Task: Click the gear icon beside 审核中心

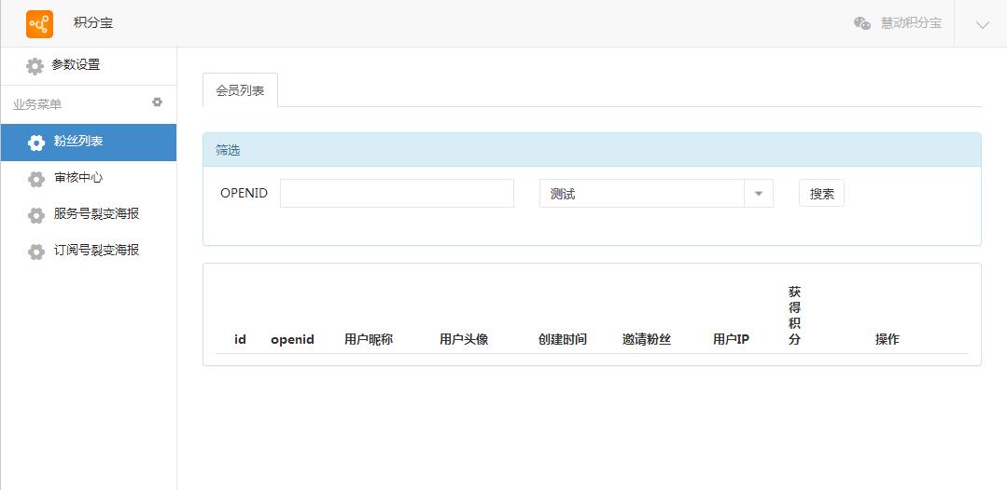Action: [x=36, y=179]
